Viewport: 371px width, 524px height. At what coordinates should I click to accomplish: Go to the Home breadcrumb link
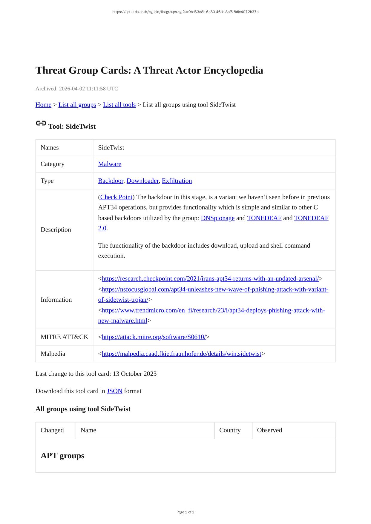coord(43,105)
